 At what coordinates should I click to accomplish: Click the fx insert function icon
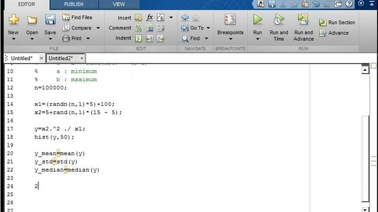(x=149, y=17)
